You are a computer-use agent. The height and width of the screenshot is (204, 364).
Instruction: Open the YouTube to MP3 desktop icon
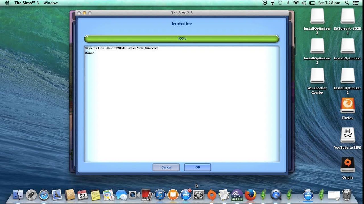click(x=348, y=135)
